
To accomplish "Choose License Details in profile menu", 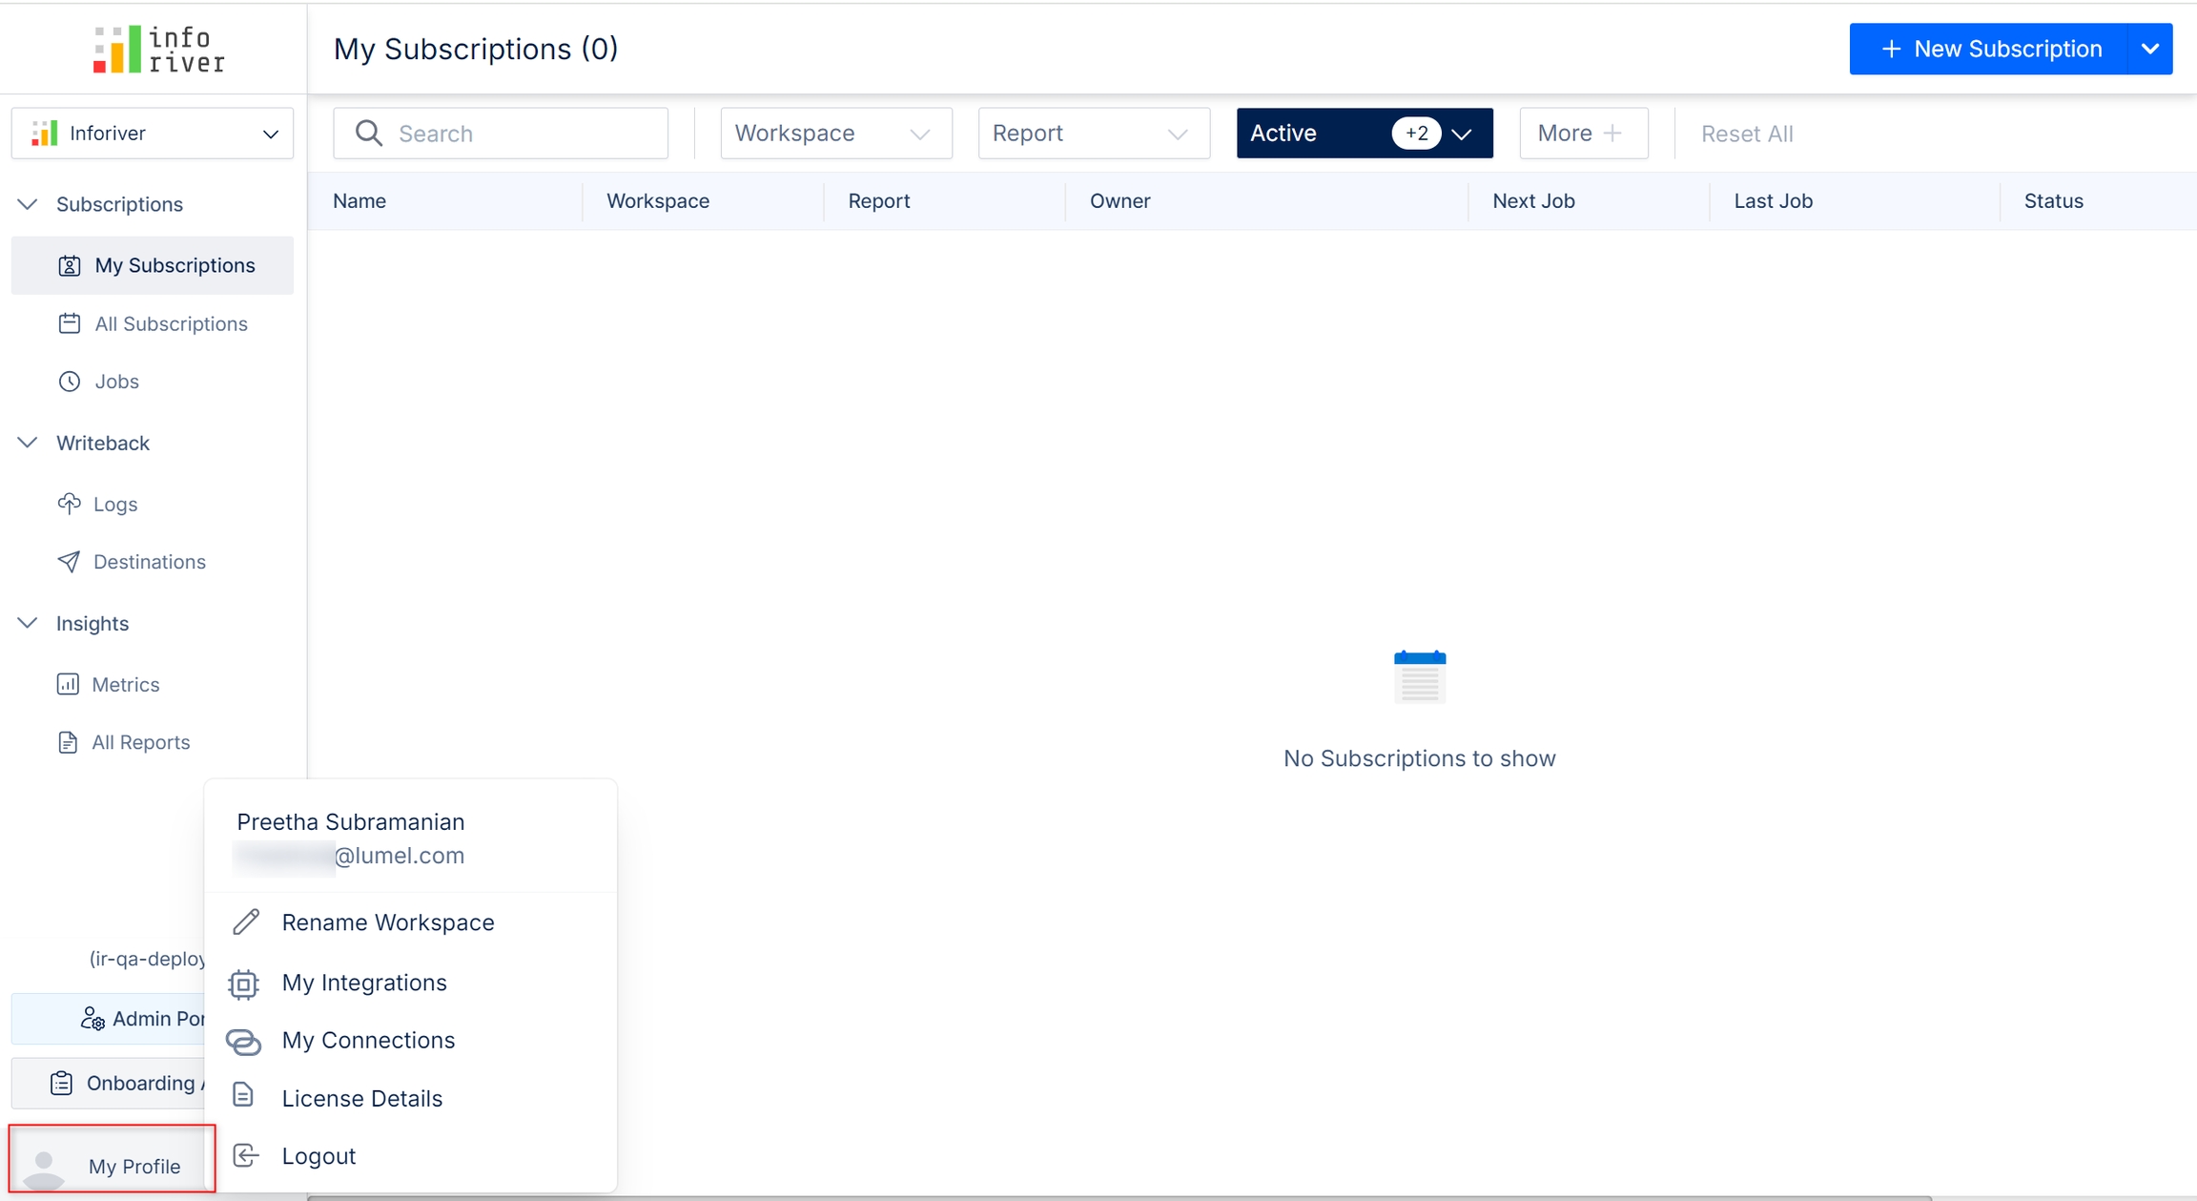I will pyautogui.click(x=361, y=1098).
